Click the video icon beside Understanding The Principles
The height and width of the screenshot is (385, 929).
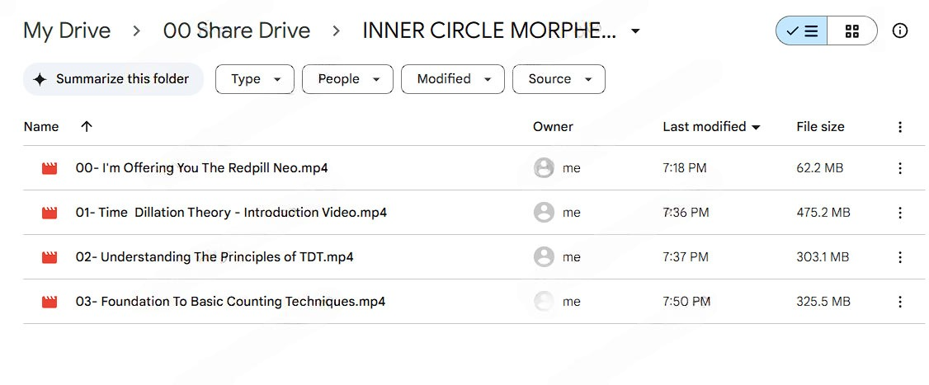(50, 257)
